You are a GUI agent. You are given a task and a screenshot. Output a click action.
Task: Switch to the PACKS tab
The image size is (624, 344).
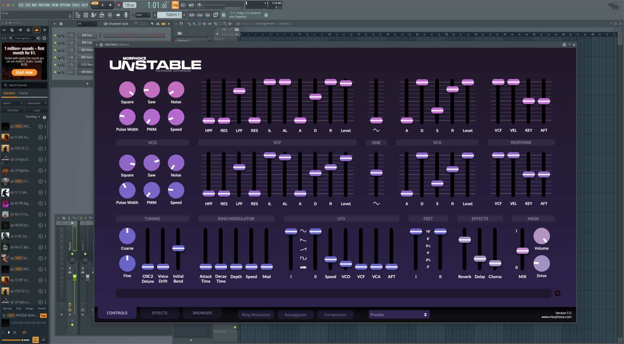pos(23,93)
